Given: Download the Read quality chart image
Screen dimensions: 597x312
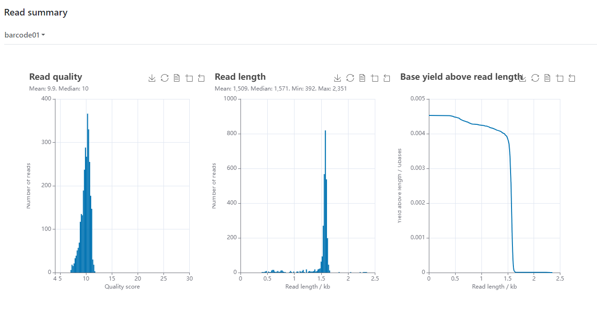Looking at the screenshot, I should [x=152, y=78].
